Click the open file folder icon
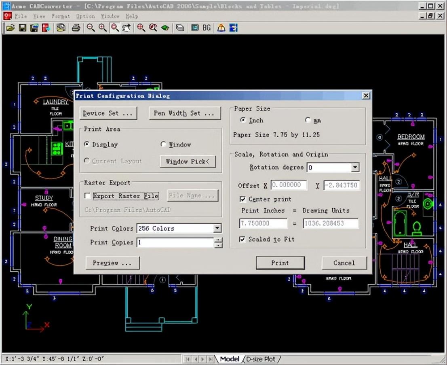This screenshot has height=365, width=447. (11, 28)
